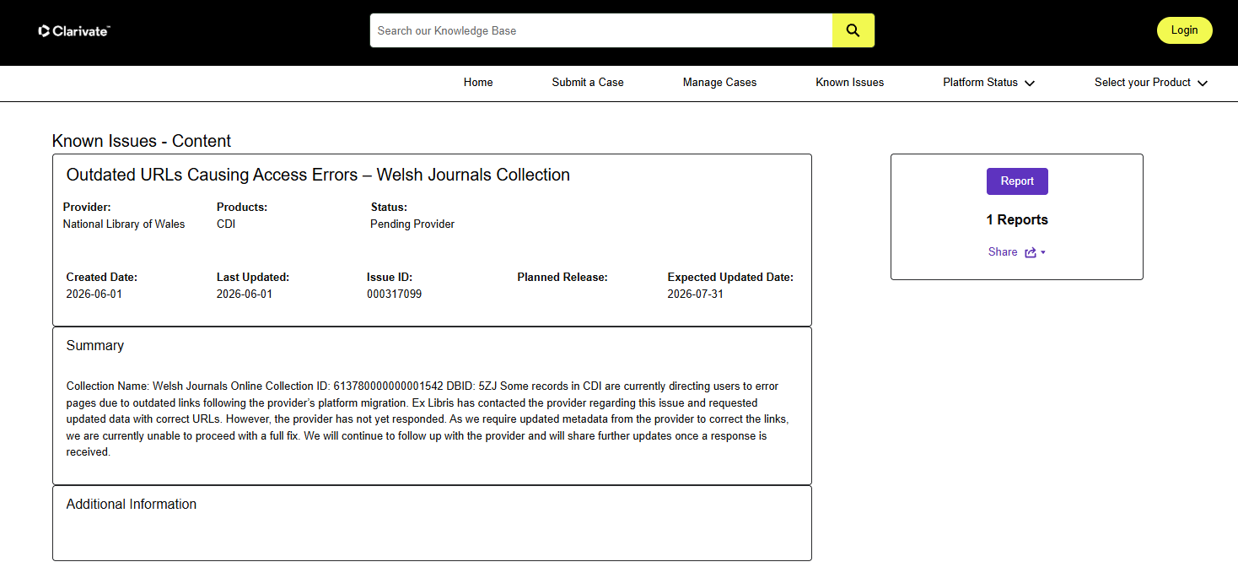
Task: Click the Additional Information heading
Action: (x=132, y=505)
